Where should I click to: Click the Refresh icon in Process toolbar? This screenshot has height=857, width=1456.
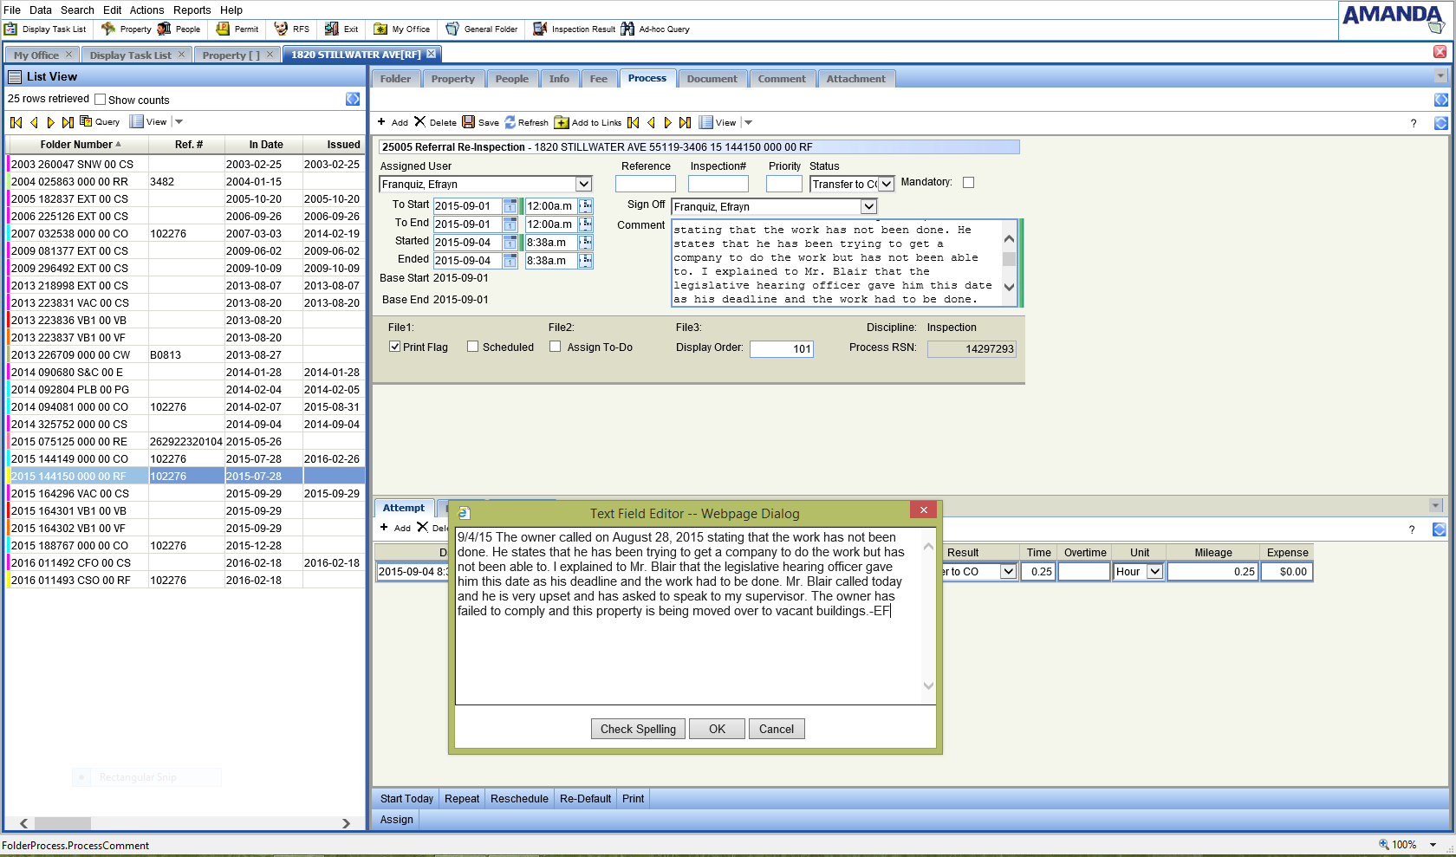(x=510, y=122)
